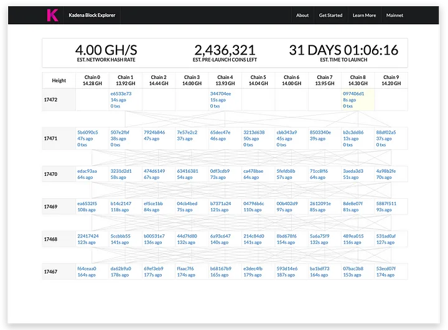
Task: Select block ea6532f5 at height 17469
Action: click(88, 203)
